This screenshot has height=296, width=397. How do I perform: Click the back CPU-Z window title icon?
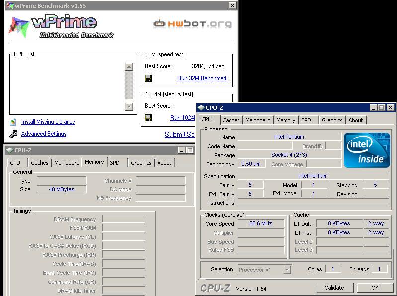(x=9, y=150)
